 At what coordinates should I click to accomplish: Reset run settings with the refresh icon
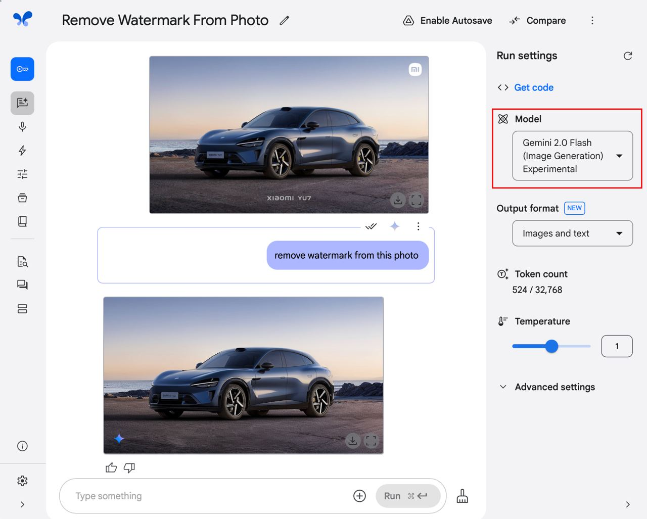coord(628,56)
